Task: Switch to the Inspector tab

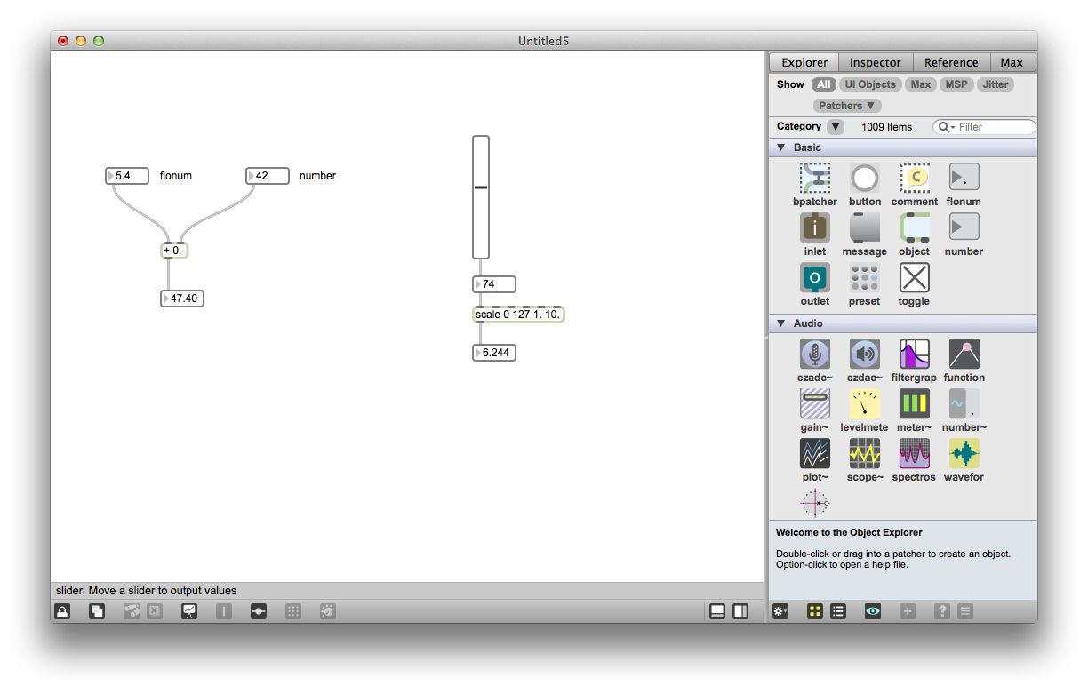Action: coord(875,62)
